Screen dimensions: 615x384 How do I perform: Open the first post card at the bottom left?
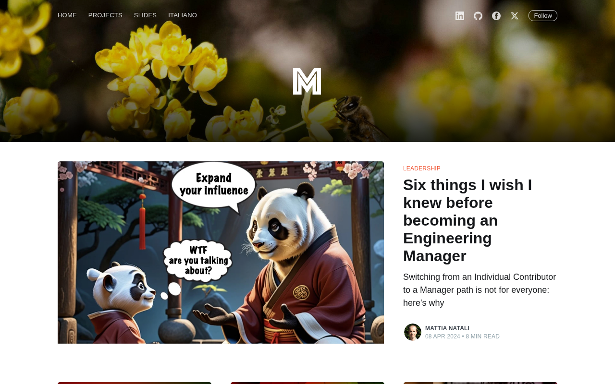point(135,383)
